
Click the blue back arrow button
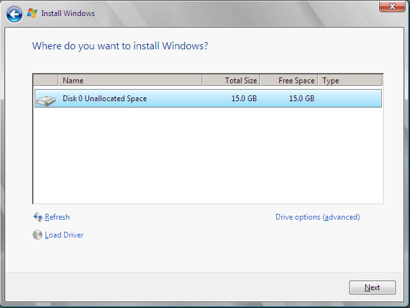(14, 13)
